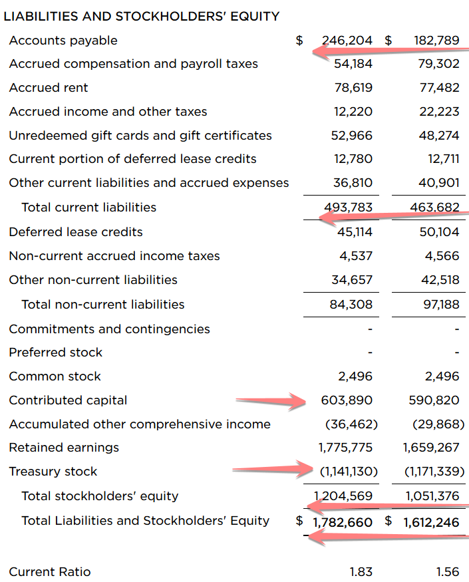Click the Accrued rent row label
469x582 pixels.
pos(49,88)
